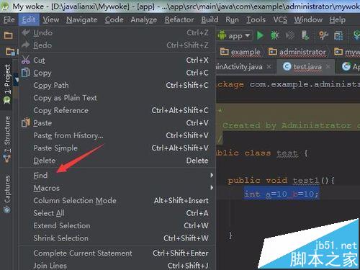Open the Find submenu entry
This screenshot has height=270, width=360.
[x=117, y=175]
